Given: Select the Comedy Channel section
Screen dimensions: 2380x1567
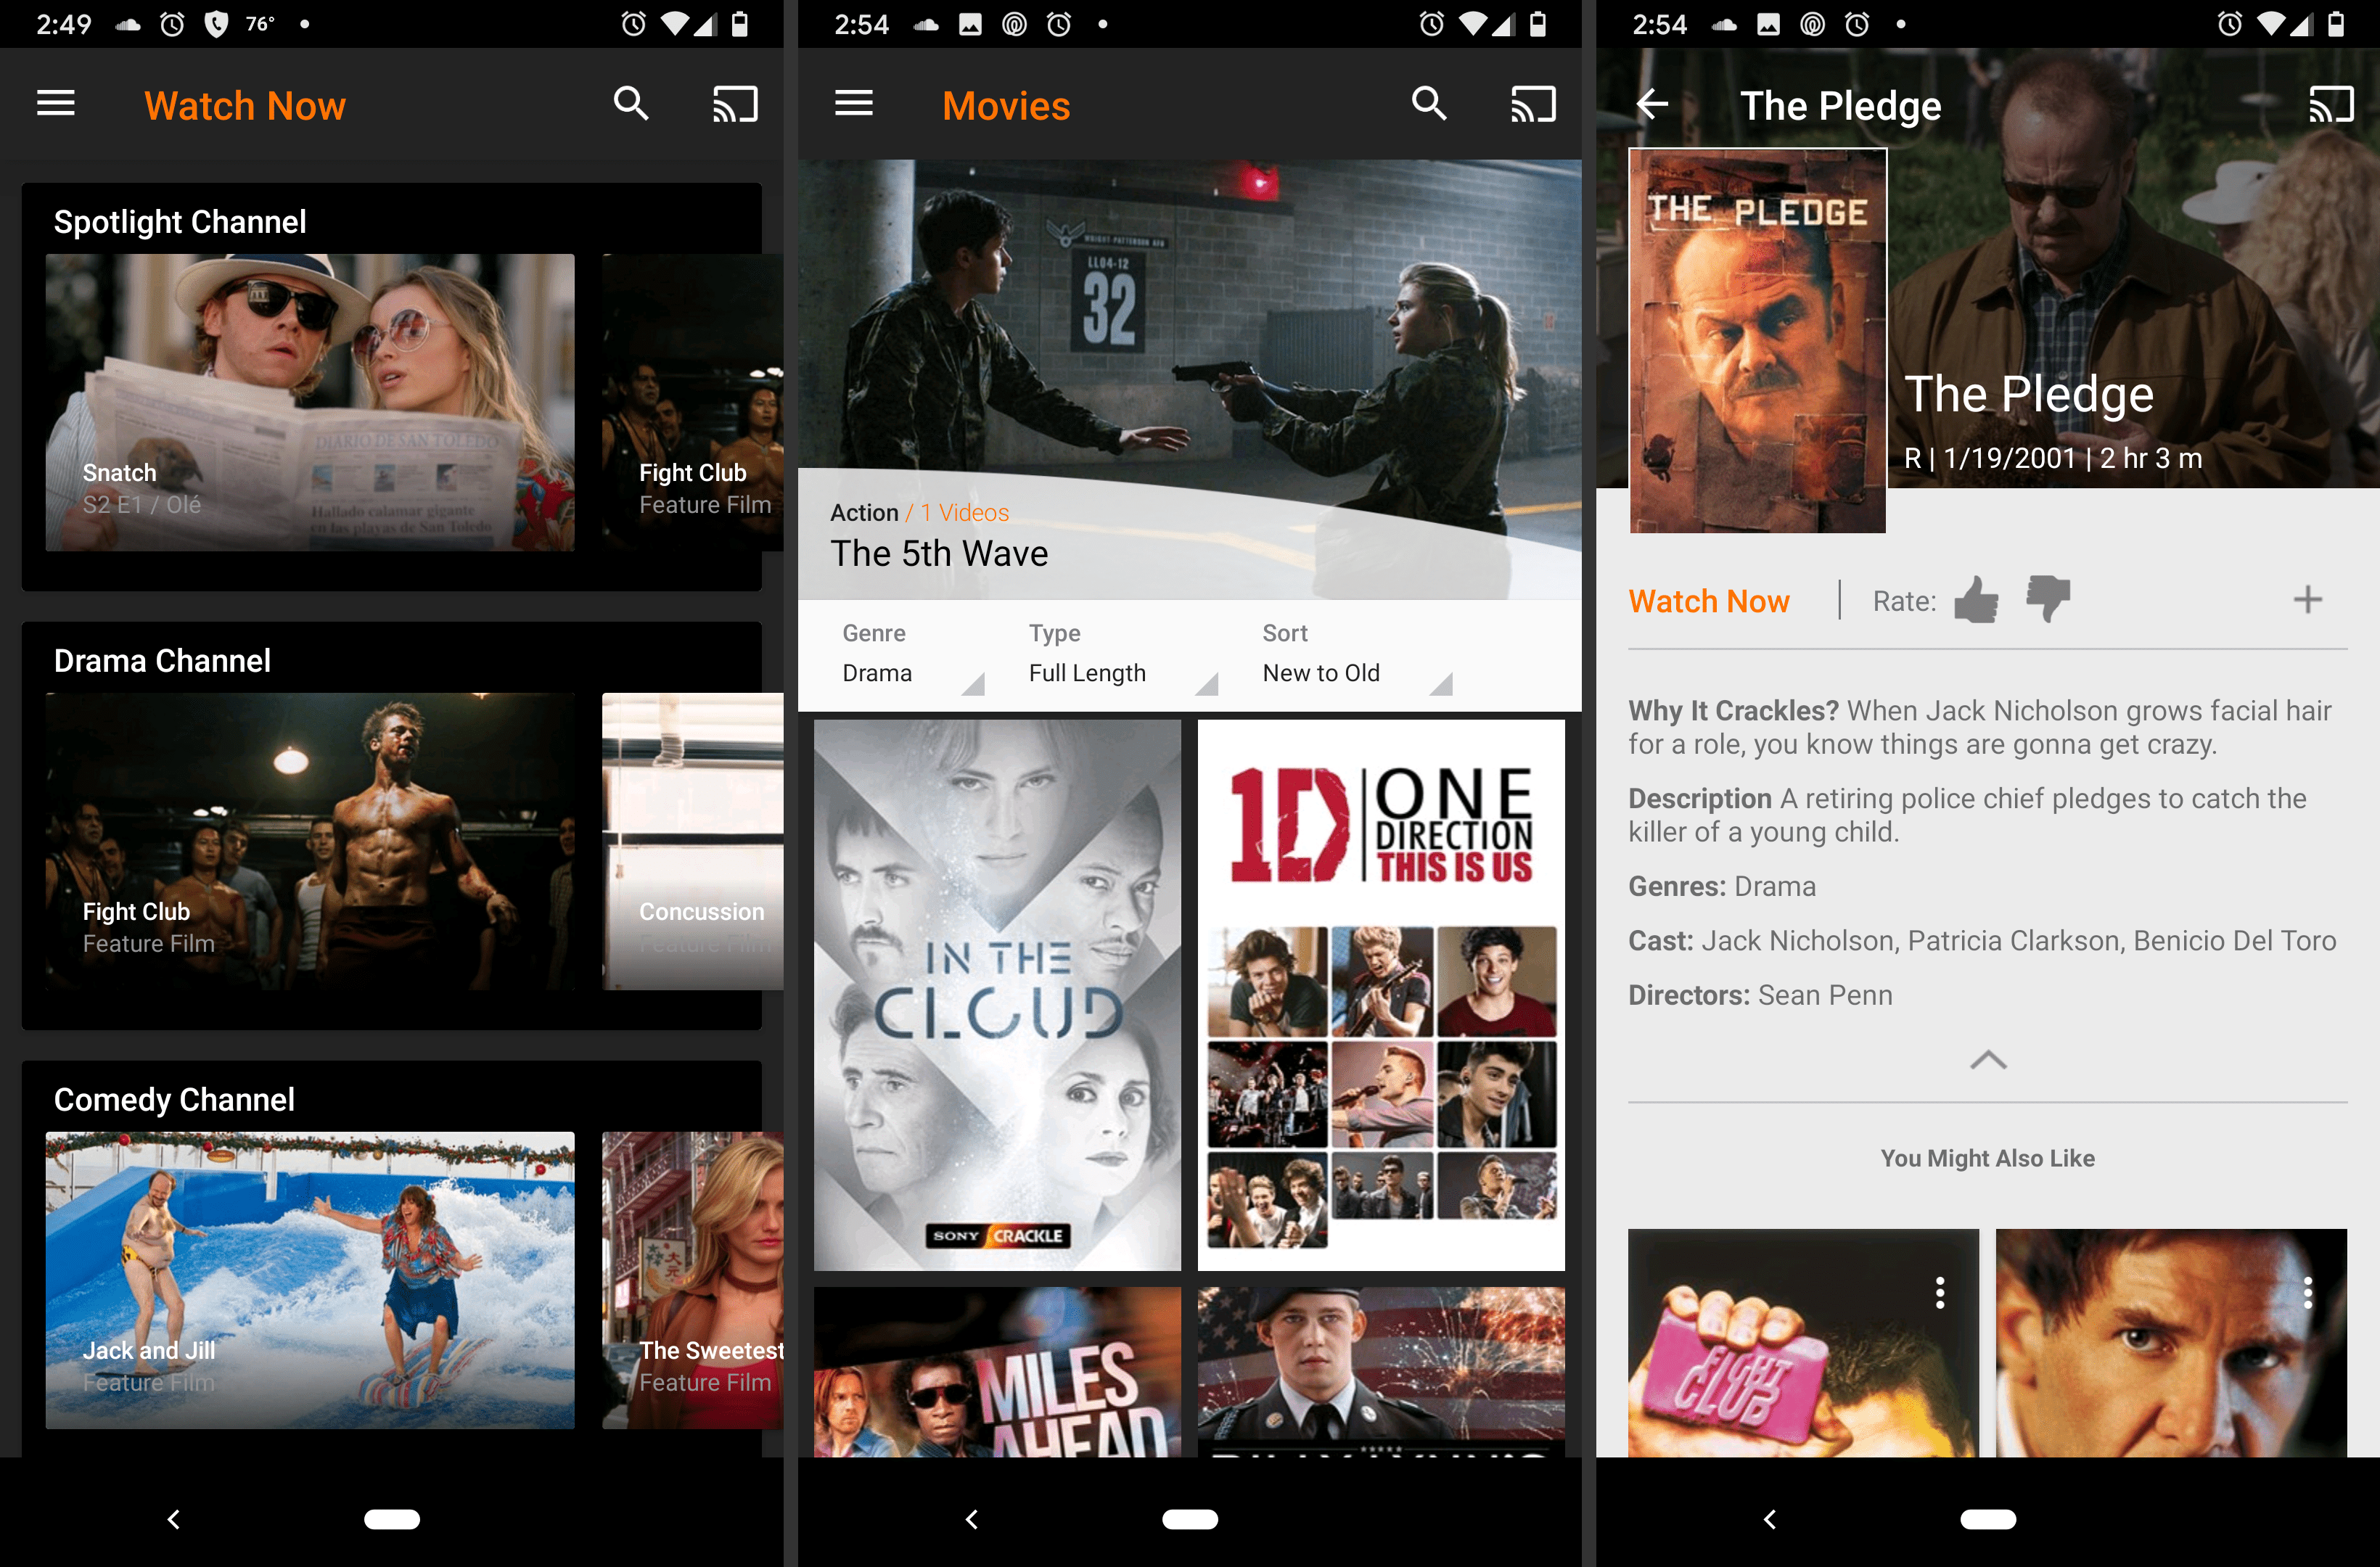Looking at the screenshot, I should [173, 1098].
